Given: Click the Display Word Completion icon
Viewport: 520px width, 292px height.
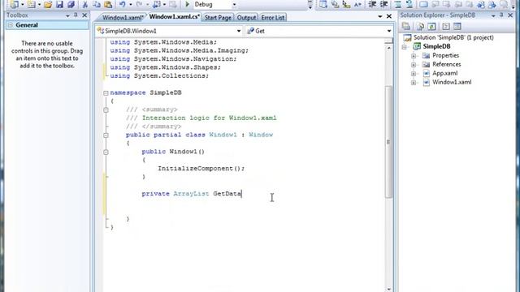Looking at the screenshot, I should tap(357, 4).
